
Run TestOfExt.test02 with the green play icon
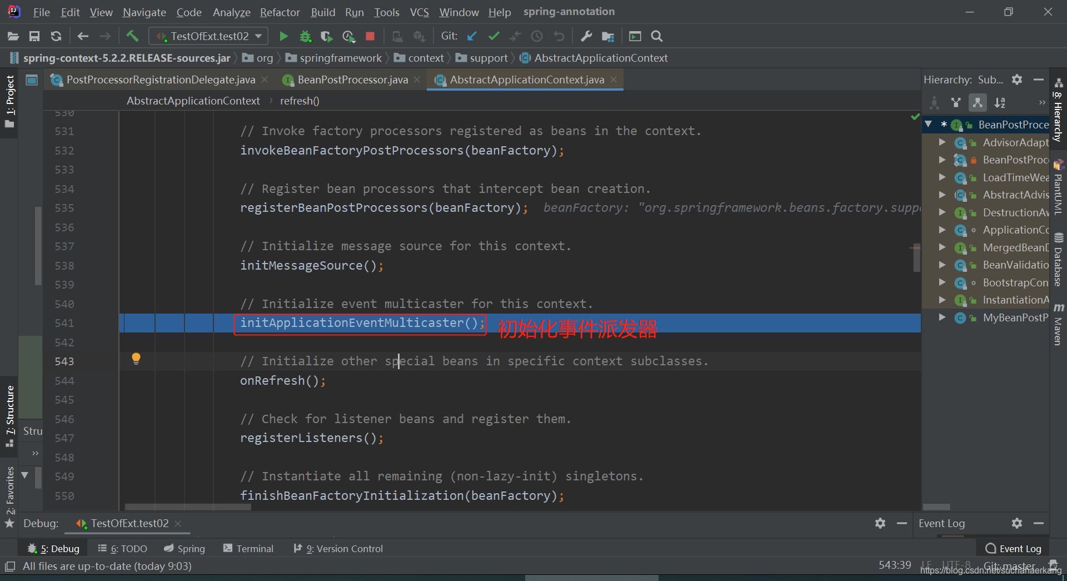point(283,36)
